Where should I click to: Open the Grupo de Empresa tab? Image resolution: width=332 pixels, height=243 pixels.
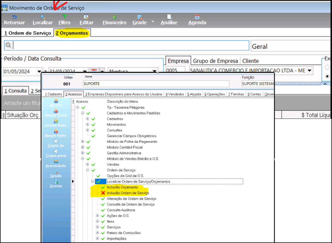[215, 61]
